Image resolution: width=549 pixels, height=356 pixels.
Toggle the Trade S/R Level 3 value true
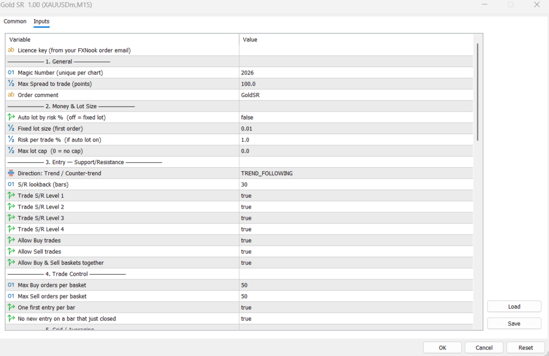356,218
